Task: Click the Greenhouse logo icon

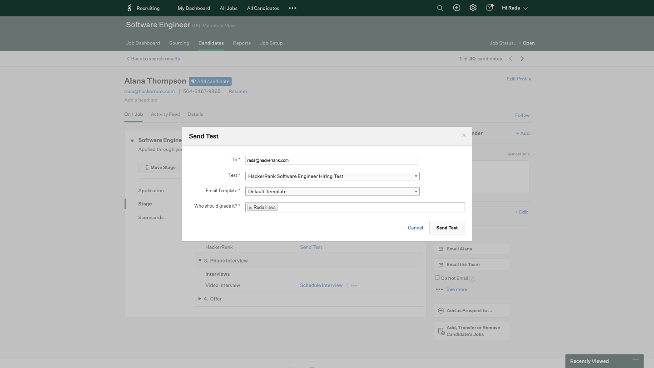Action: (129, 8)
